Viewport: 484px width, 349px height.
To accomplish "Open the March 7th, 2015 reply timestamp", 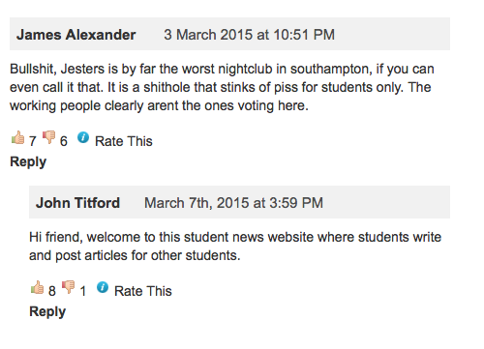I will click(x=233, y=203).
